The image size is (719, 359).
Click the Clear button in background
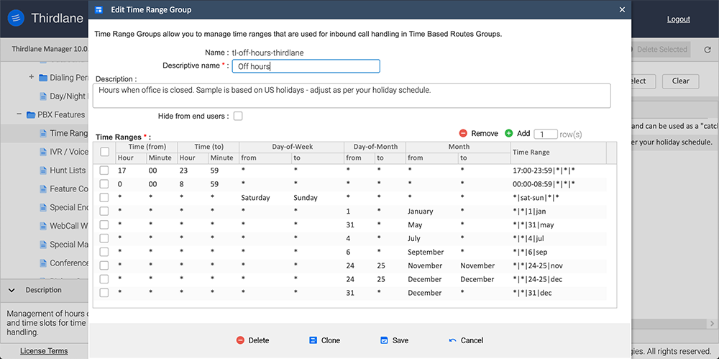coord(680,81)
